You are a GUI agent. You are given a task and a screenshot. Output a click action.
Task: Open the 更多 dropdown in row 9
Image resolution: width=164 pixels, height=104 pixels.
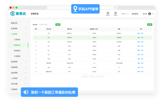click(x=143, y=67)
